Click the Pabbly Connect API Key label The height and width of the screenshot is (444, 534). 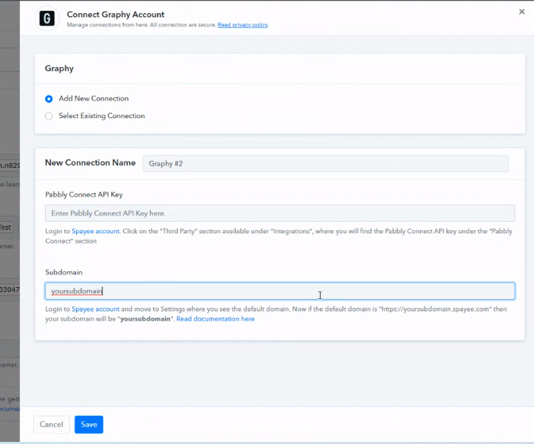click(x=84, y=195)
